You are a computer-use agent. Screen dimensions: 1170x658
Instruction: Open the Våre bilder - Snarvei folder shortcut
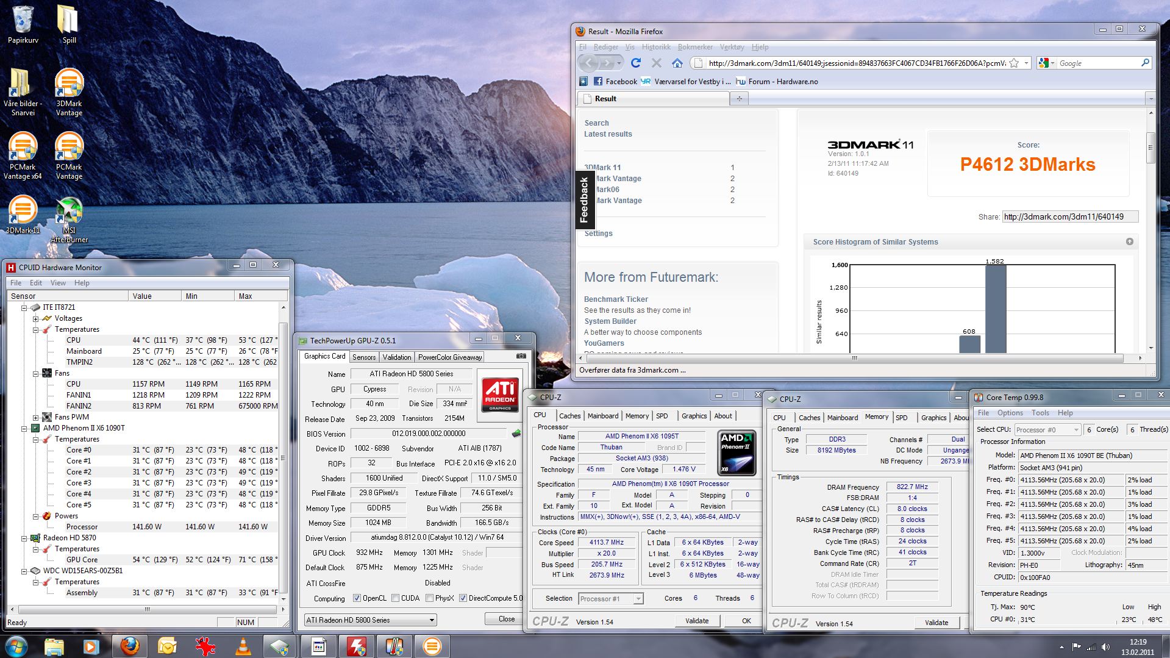23,91
